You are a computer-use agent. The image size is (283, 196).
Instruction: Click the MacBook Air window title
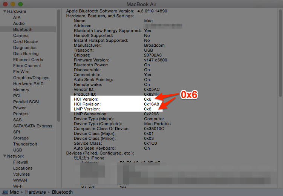142,4
